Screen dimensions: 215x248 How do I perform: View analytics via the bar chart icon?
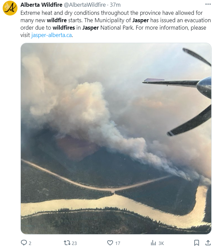click(x=153, y=243)
